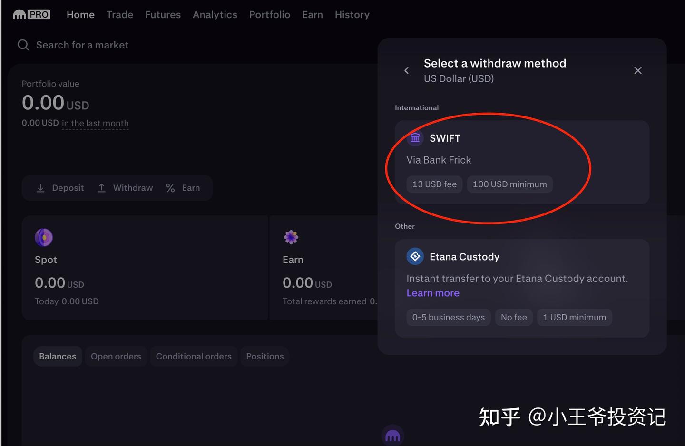Viewport: 685px width, 446px height.
Task: Show the Positions tab
Action: point(265,356)
